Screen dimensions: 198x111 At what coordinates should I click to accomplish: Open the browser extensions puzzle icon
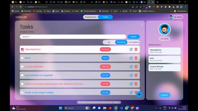point(170,7)
